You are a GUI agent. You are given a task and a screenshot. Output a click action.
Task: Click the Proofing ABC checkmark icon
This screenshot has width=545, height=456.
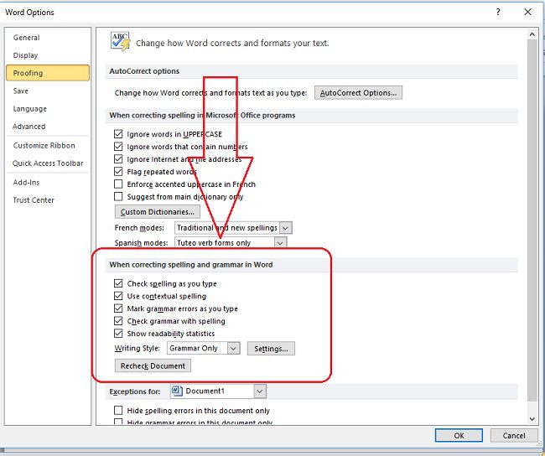tap(120, 41)
